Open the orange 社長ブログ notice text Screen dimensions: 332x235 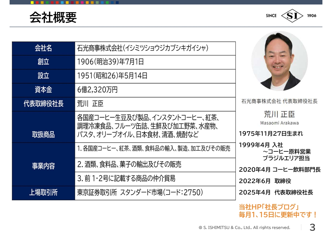(278, 211)
